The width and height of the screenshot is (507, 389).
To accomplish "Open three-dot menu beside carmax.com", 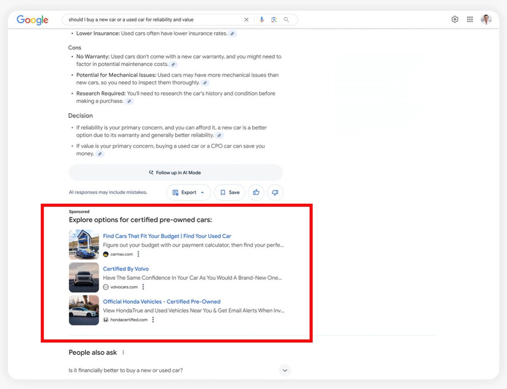I will pos(138,254).
